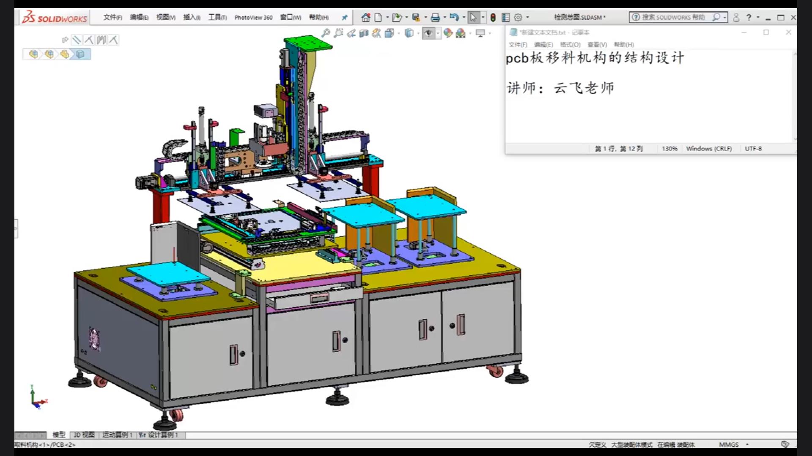812x456 pixels.
Task: Click the unit system icon in status bar corner
Action: point(785,444)
